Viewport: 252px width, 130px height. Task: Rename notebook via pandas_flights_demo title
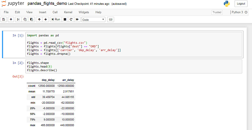tap(47, 4)
